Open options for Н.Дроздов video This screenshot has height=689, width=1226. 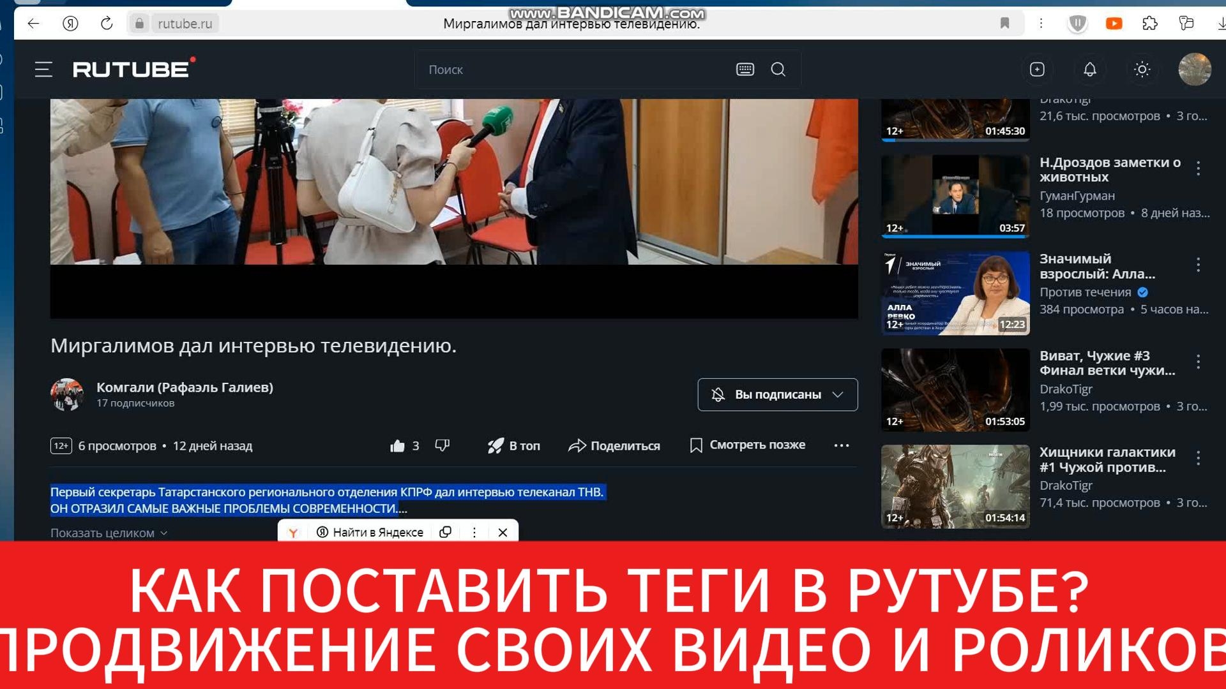[x=1199, y=168]
